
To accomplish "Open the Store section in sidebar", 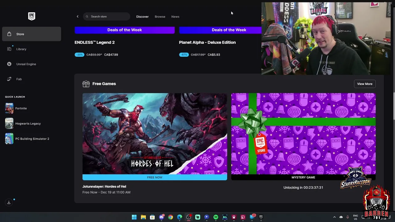I will (x=31, y=34).
